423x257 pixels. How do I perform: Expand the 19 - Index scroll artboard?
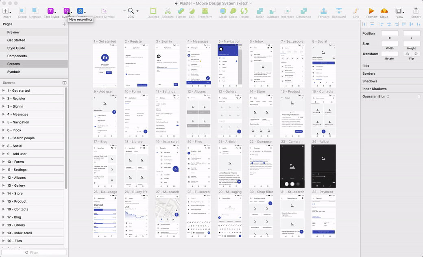[x=4, y=233]
